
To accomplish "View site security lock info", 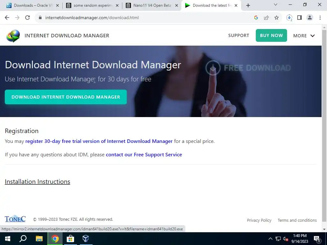I will (40, 18).
